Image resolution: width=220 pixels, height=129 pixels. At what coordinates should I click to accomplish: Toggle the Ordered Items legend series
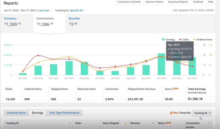tap(203, 39)
